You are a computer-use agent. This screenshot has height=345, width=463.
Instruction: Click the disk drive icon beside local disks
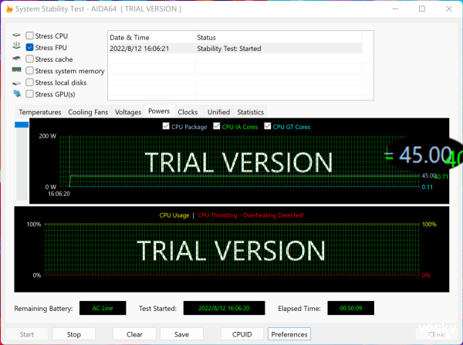(x=16, y=83)
